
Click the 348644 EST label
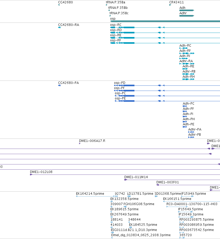(134, 220)
